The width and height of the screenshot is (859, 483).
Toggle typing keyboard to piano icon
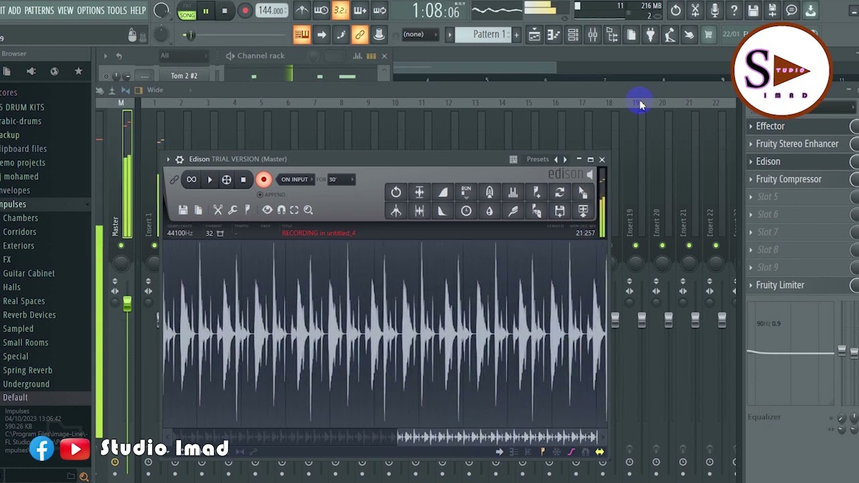pyautogui.click(x=302, y=34)
